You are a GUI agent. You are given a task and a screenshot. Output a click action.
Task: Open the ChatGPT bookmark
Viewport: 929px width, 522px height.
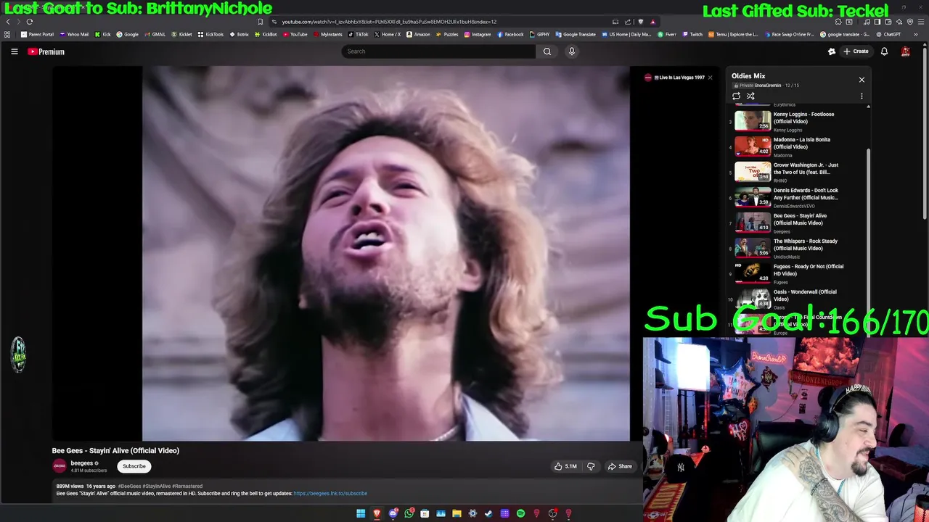(888, 34)
